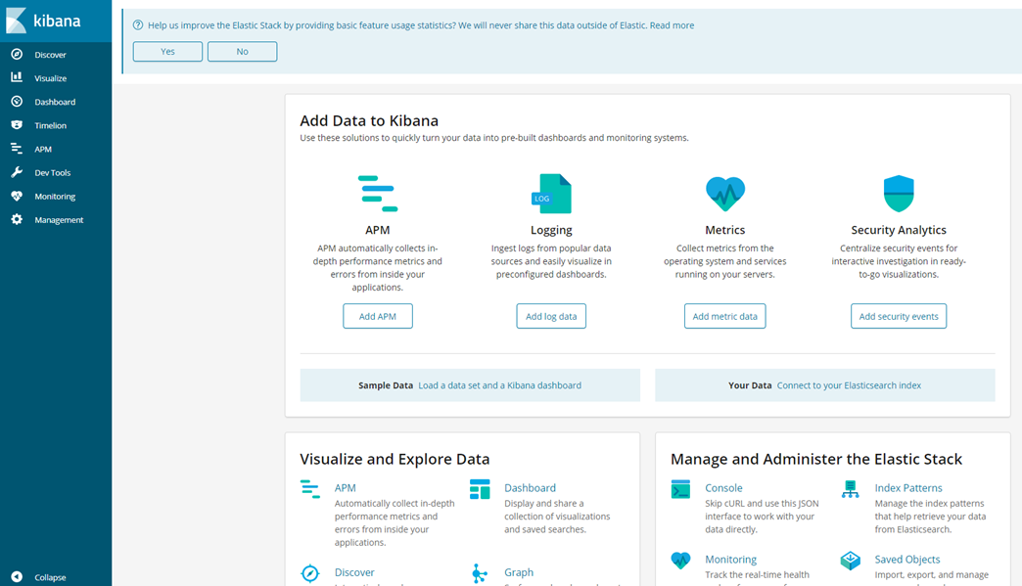This screenshot has height=586, width=1022.
Task: Open APM from the sidebar menu
Action: coord(43,149)
